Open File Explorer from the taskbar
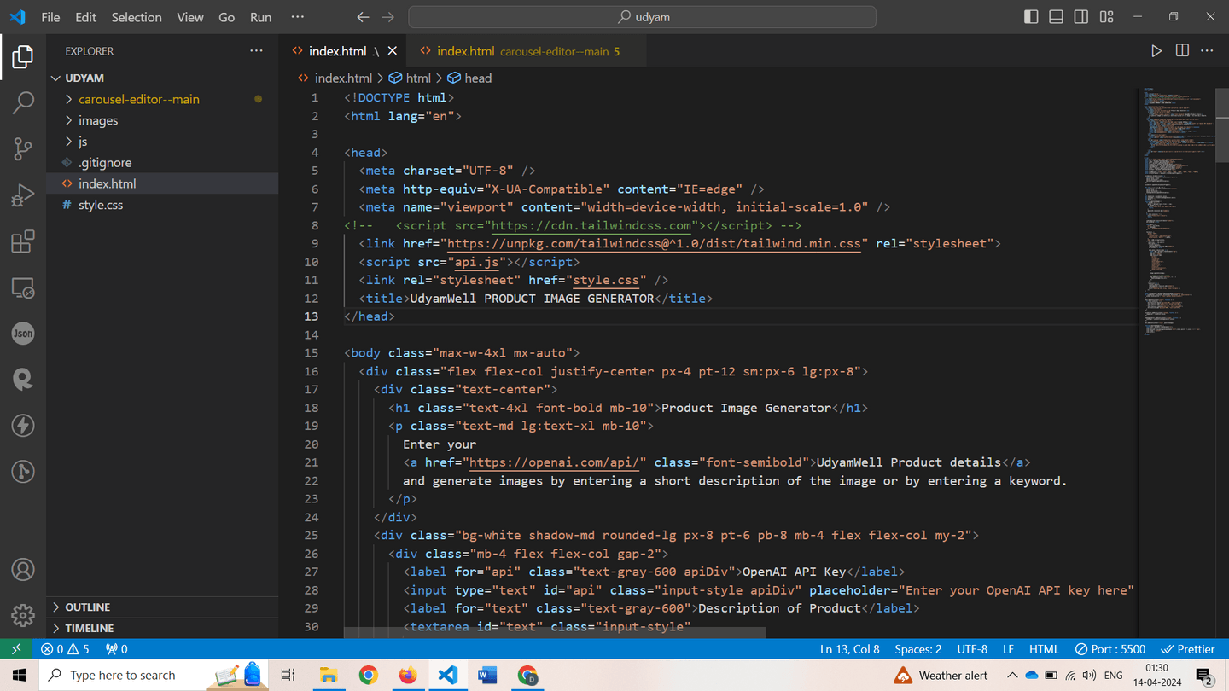 pos(329,675)
